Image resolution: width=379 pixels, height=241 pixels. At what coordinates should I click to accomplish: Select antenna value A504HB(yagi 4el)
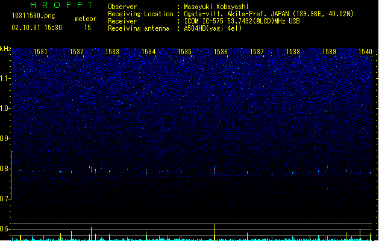click(213, 28)
